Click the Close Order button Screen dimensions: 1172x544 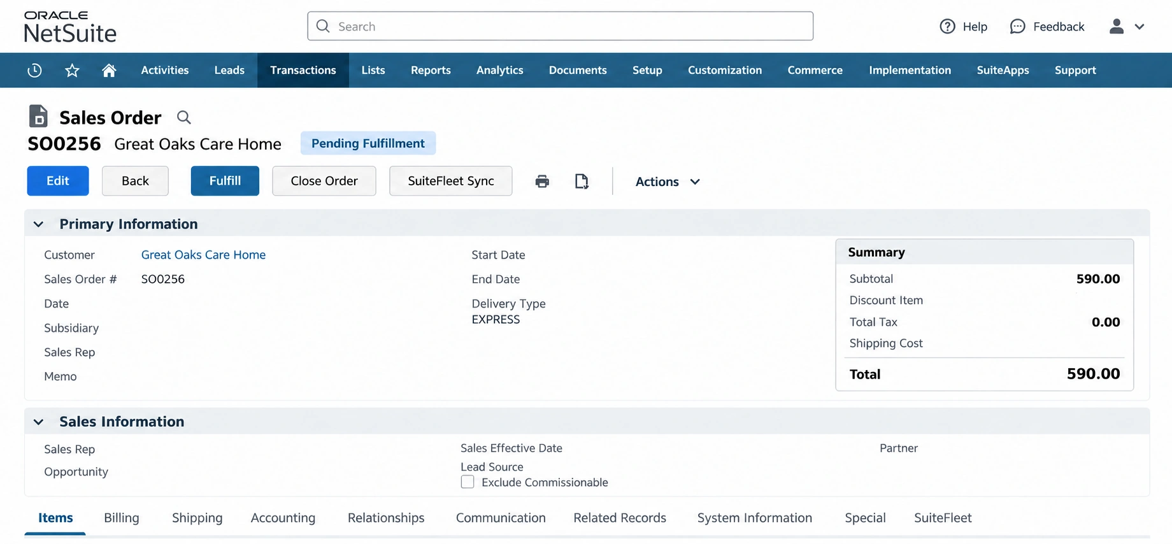(324, 181)
